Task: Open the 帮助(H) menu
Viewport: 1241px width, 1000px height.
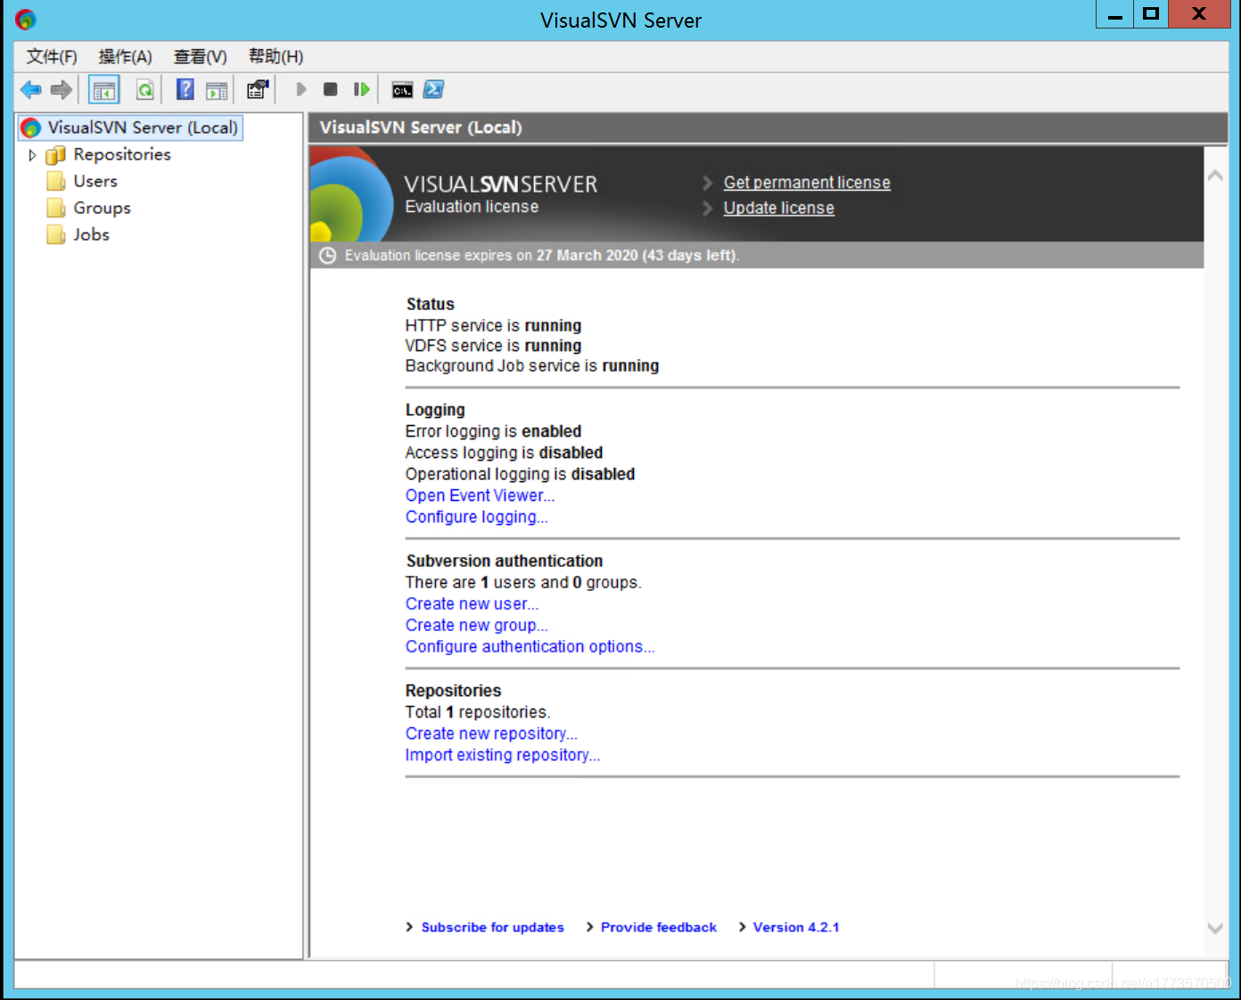Action: (x=276, y=56)
